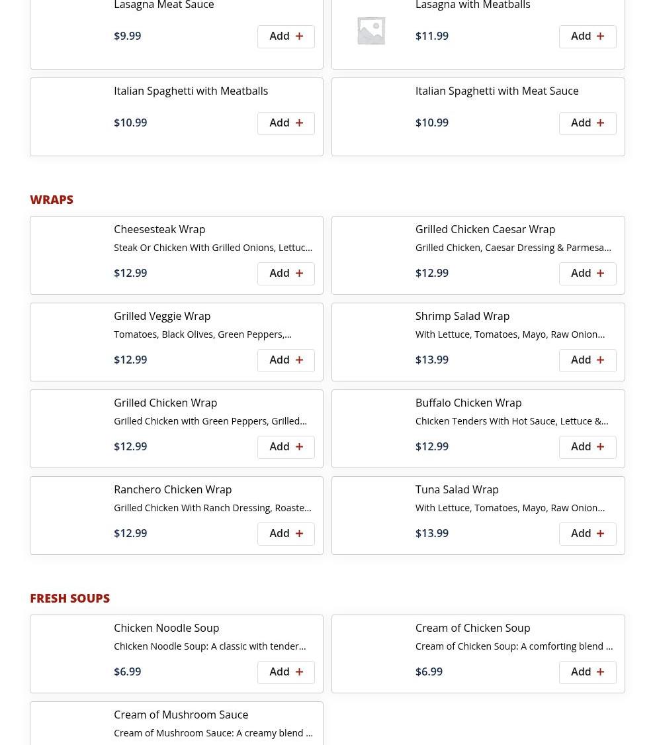655x745 pixels.
Task: Add Lasagna with Meatballs to cart
Action: (x=587, y=36)
